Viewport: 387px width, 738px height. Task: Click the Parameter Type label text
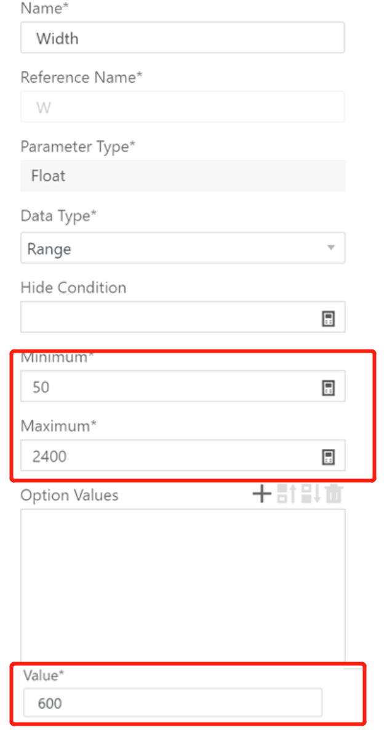pyautogui.click(x=78, y=147)
